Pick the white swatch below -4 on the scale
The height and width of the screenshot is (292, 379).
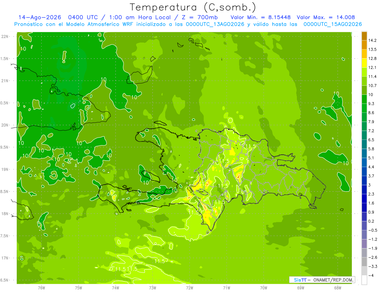click(x=364, y=280)
